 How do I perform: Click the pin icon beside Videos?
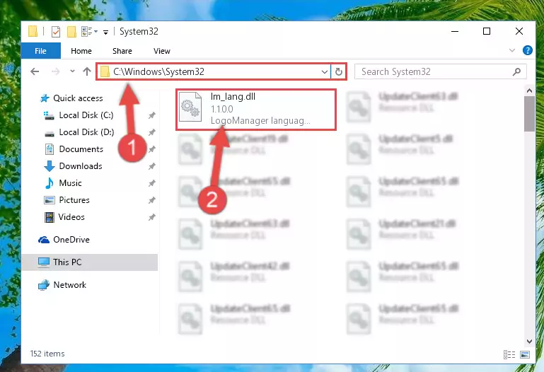click(x=152, y=217)
